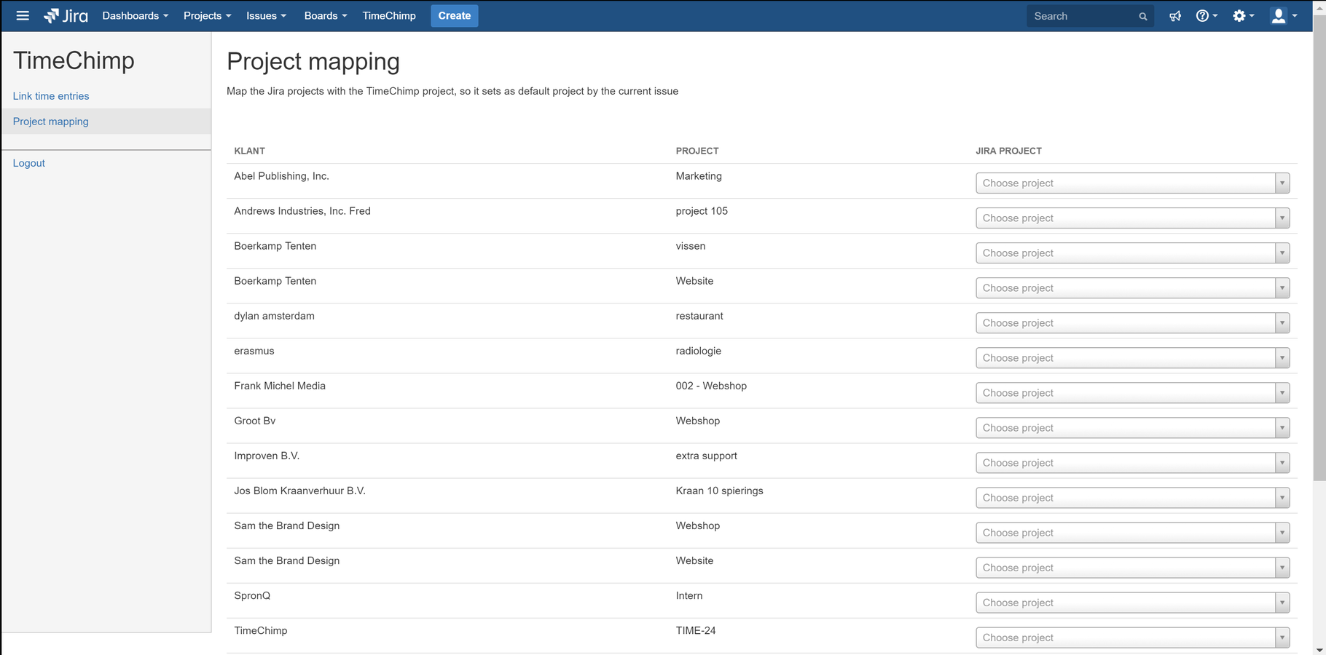
Task: Click the KLANT column header
Action: click(x=250, y=151)
